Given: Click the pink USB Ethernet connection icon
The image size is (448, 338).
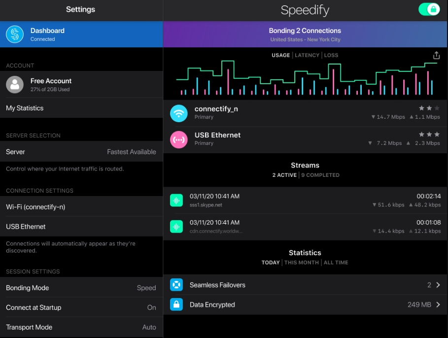Looking at the screenshot, I should click(179, 140).
